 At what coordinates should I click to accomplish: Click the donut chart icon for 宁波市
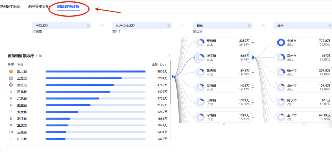[281, 42]
